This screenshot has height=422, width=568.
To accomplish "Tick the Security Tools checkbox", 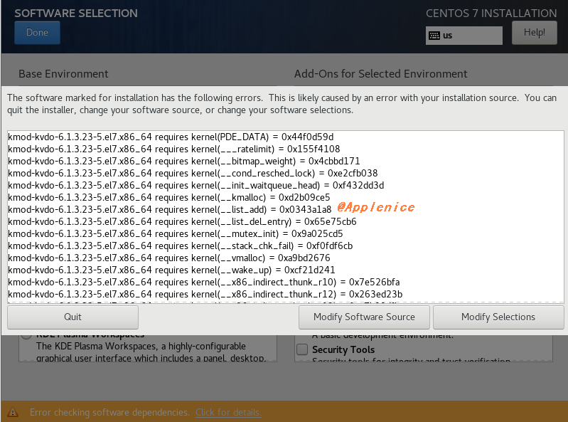I will click(x=302, y=349).
